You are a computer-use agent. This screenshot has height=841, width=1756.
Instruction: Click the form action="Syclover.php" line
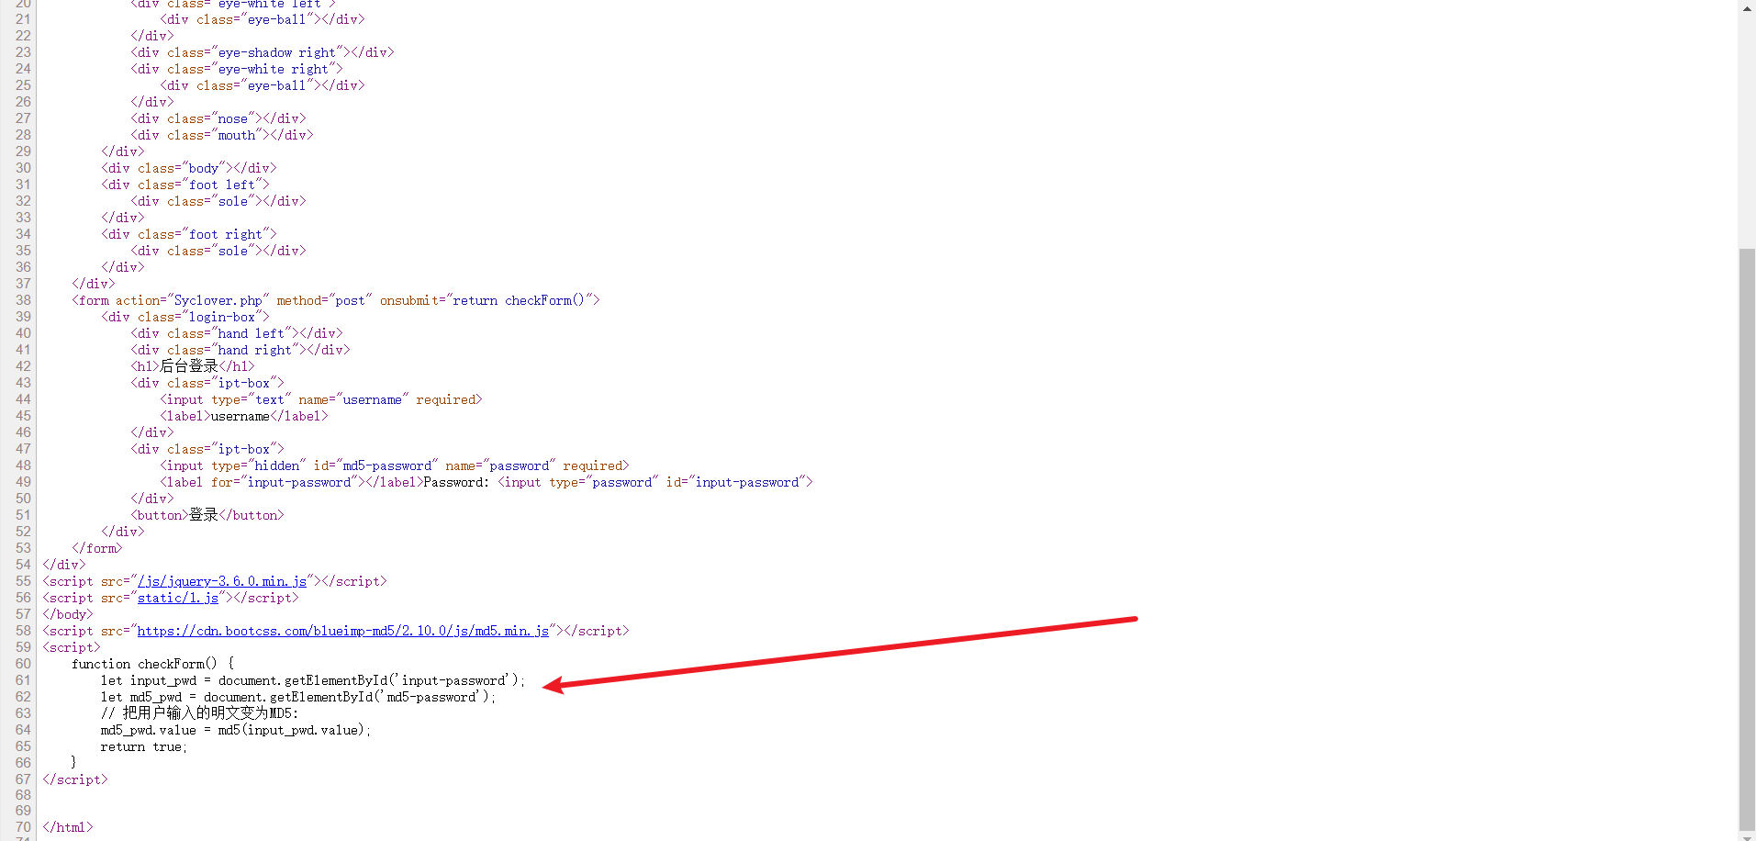[x=336, y=300]
